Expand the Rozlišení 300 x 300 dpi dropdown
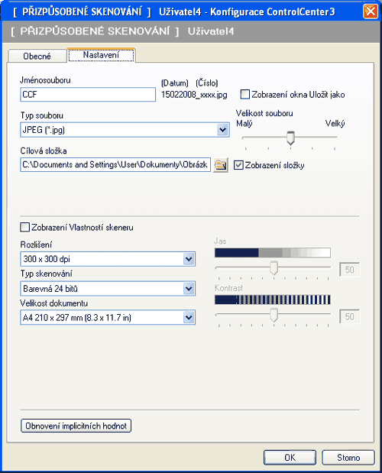 (189, 259)
